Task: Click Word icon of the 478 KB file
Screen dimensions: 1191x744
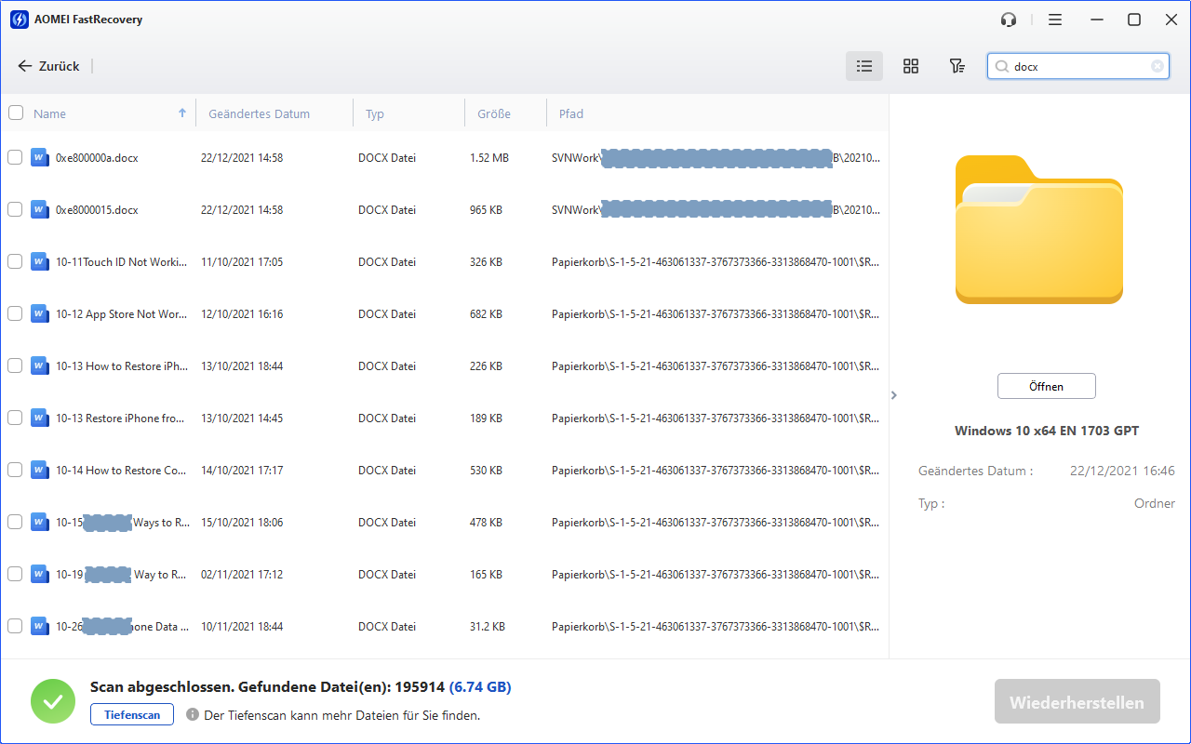Action: tap(39, 523)
